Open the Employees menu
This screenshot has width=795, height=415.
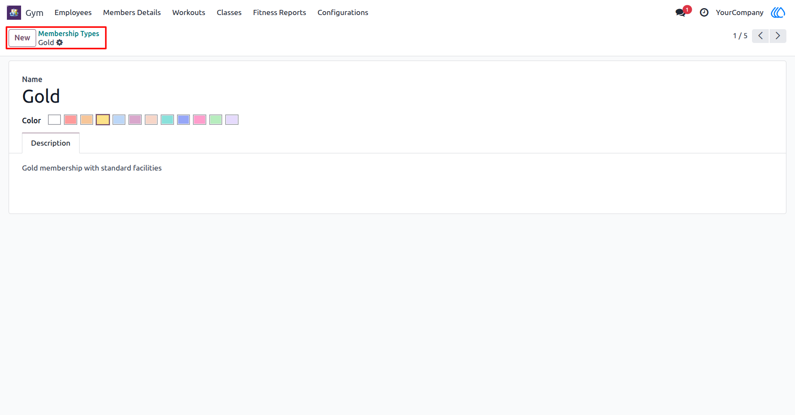[x=73, y=12]
